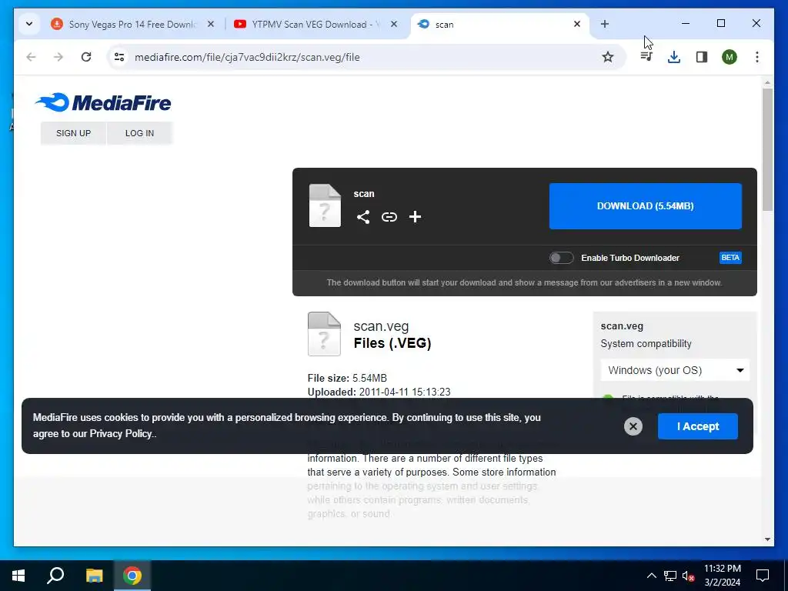Click the MediaFire logo
This screenshot has height=591, width=788.
point(103,102)
